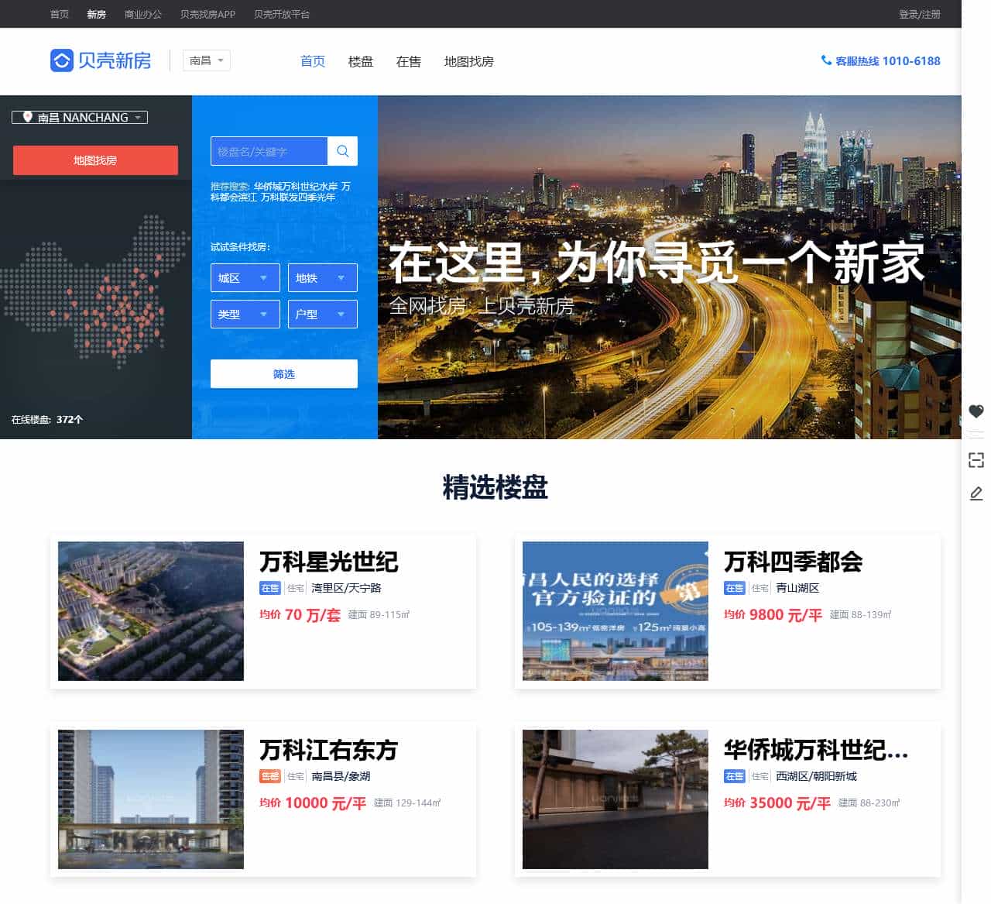This screenshot has width=991, height=904.
Task: Open 贝壳开放平台 in the top bar
Action: [282, 14]
